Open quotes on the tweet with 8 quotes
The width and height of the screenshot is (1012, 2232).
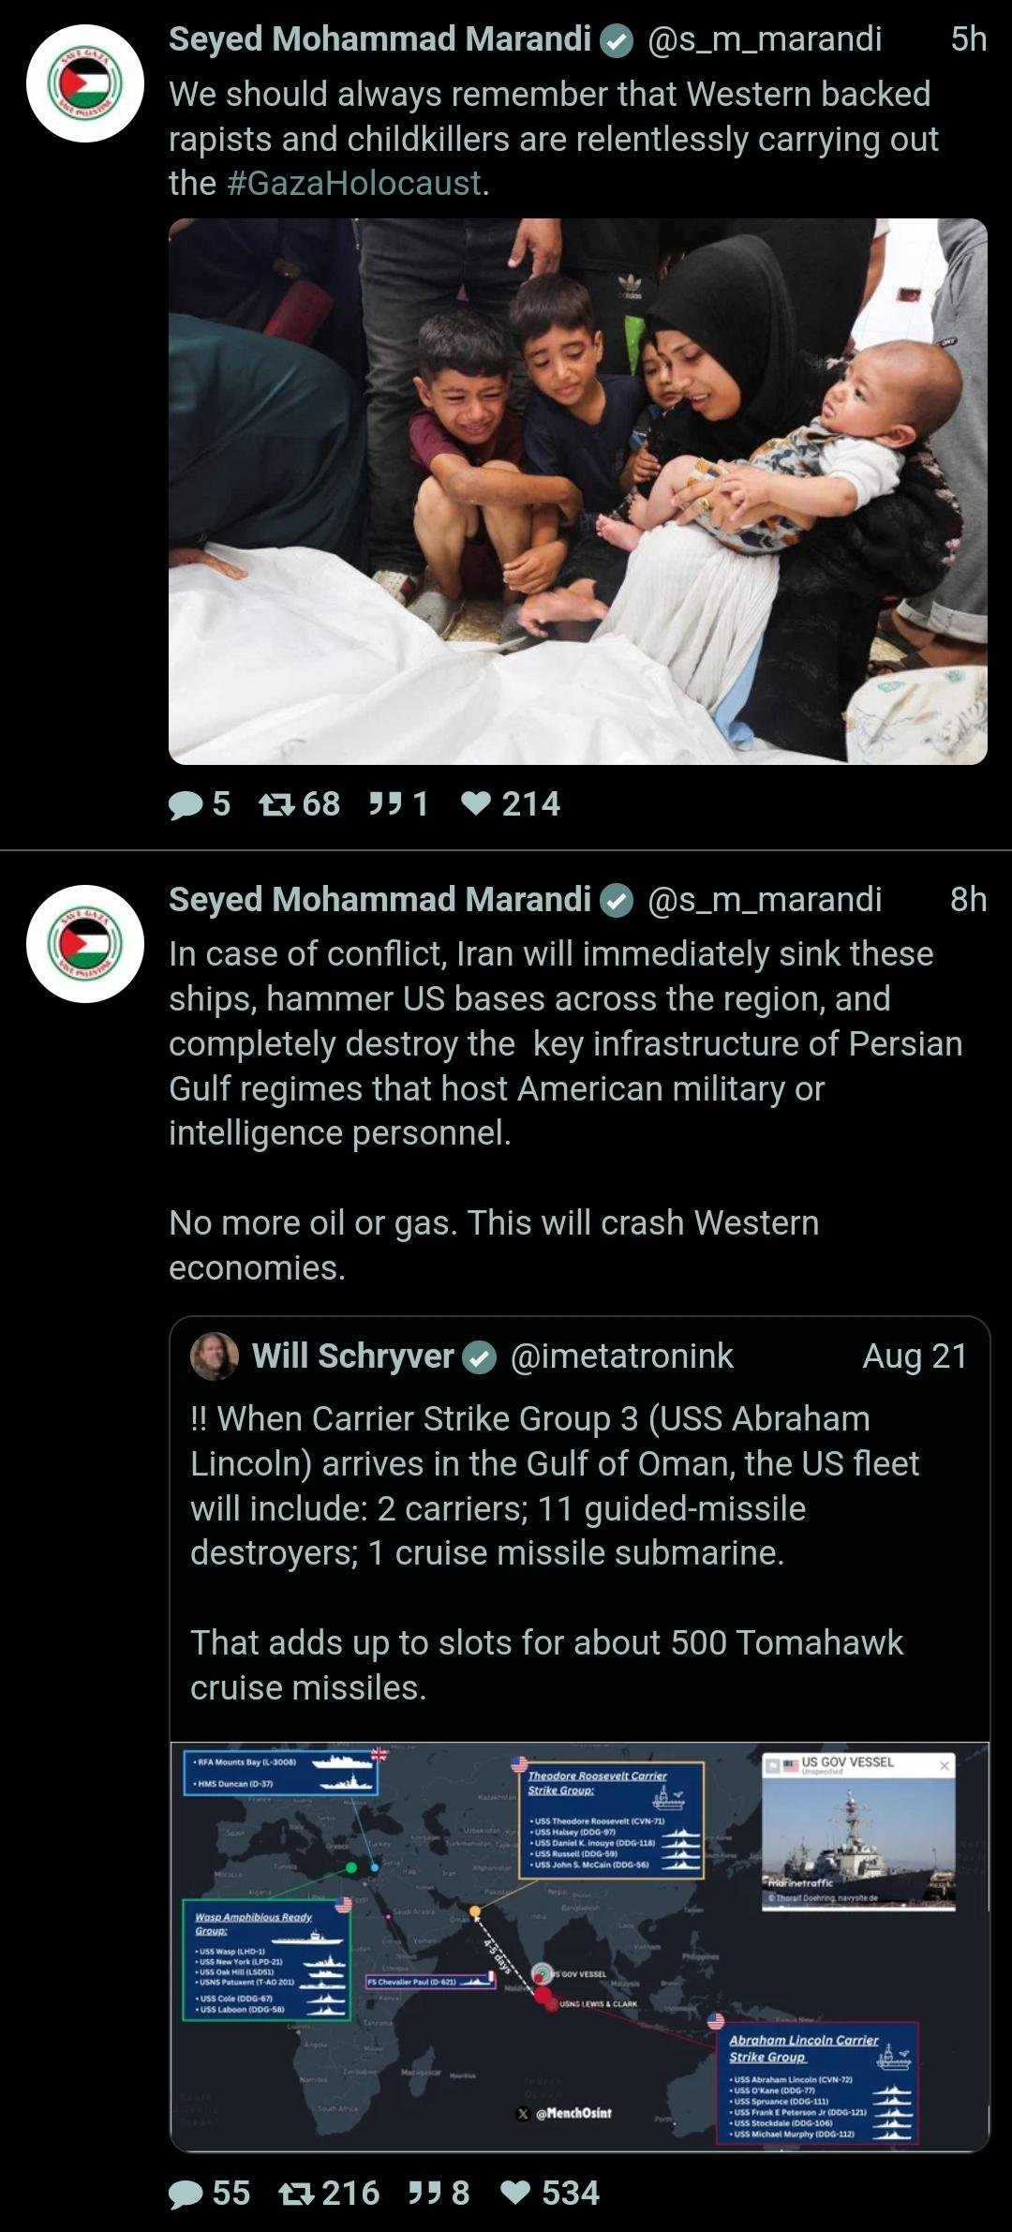[439, 2193]
